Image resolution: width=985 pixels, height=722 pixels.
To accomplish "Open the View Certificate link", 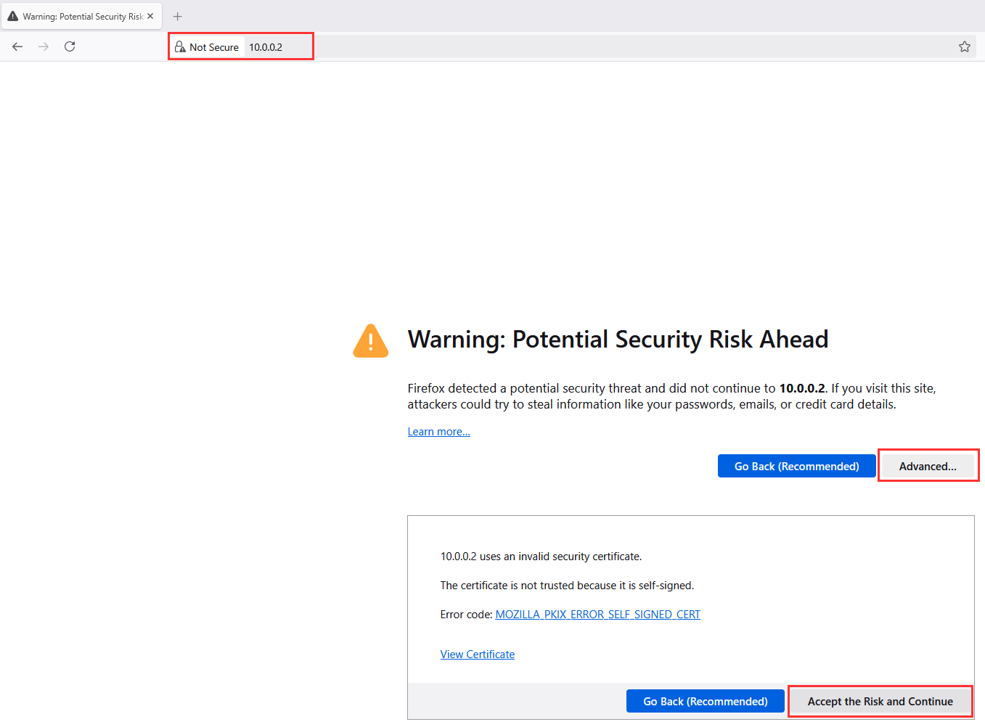I will point(477,655).
